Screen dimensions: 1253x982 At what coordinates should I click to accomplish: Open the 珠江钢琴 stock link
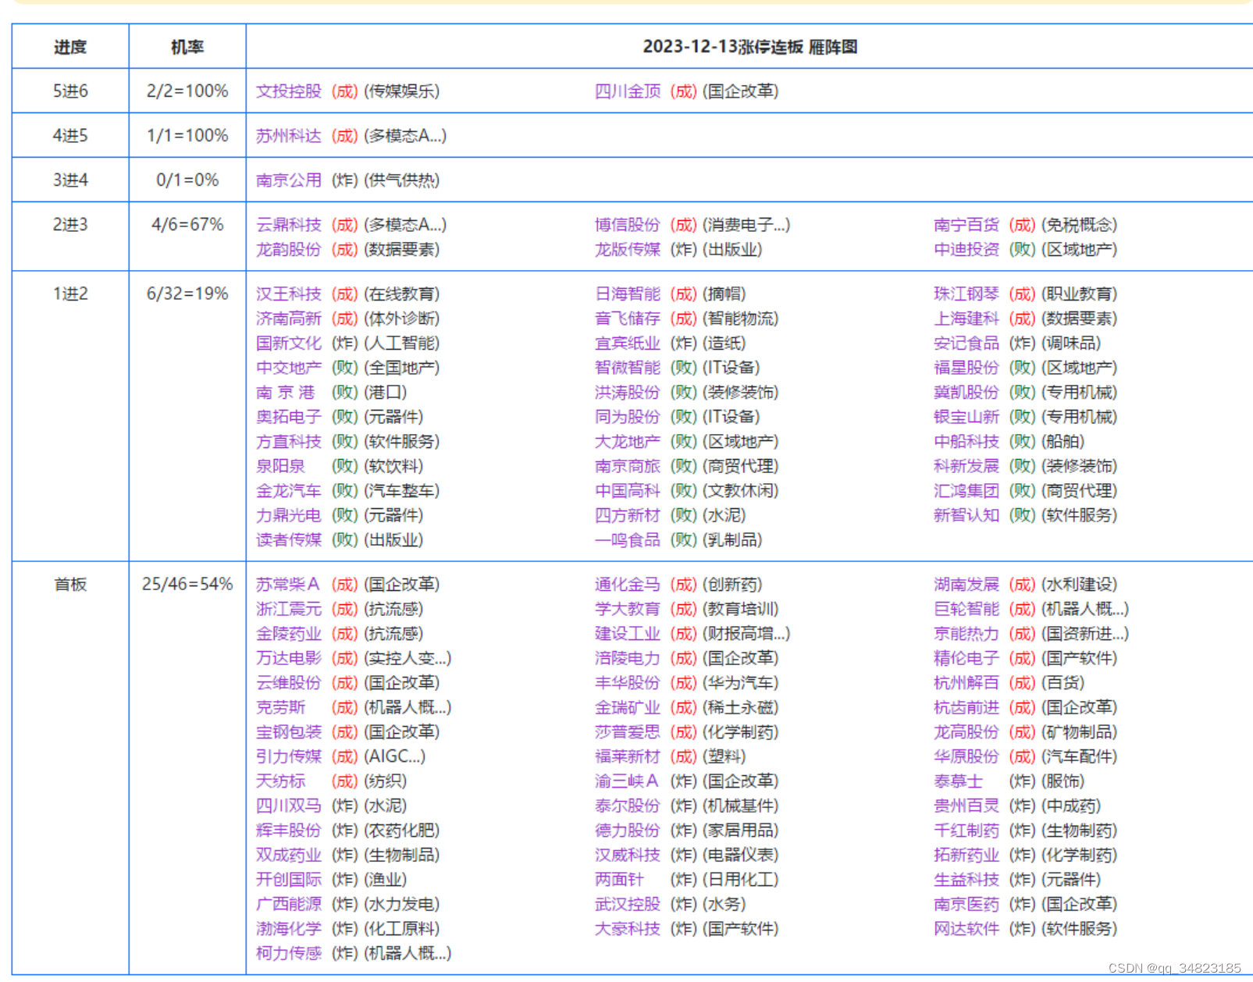coord(966,294)
